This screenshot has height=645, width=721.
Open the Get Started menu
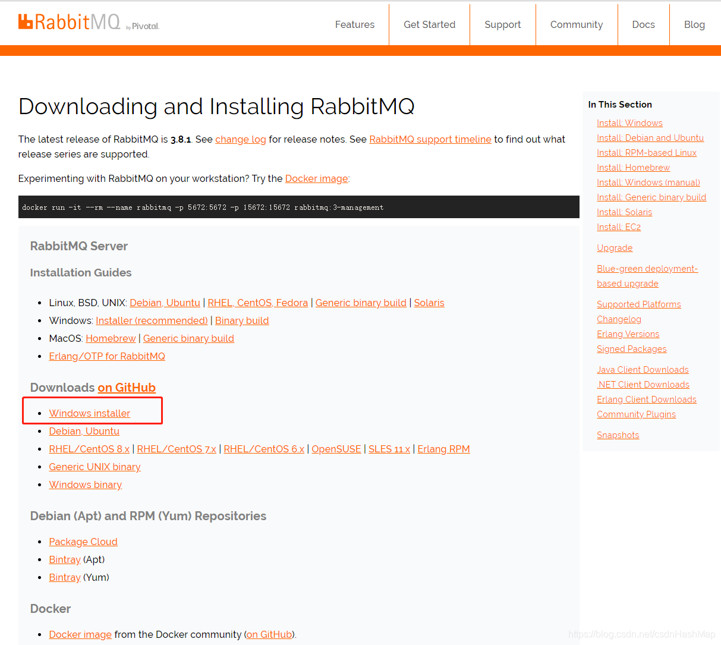point(430,24)
